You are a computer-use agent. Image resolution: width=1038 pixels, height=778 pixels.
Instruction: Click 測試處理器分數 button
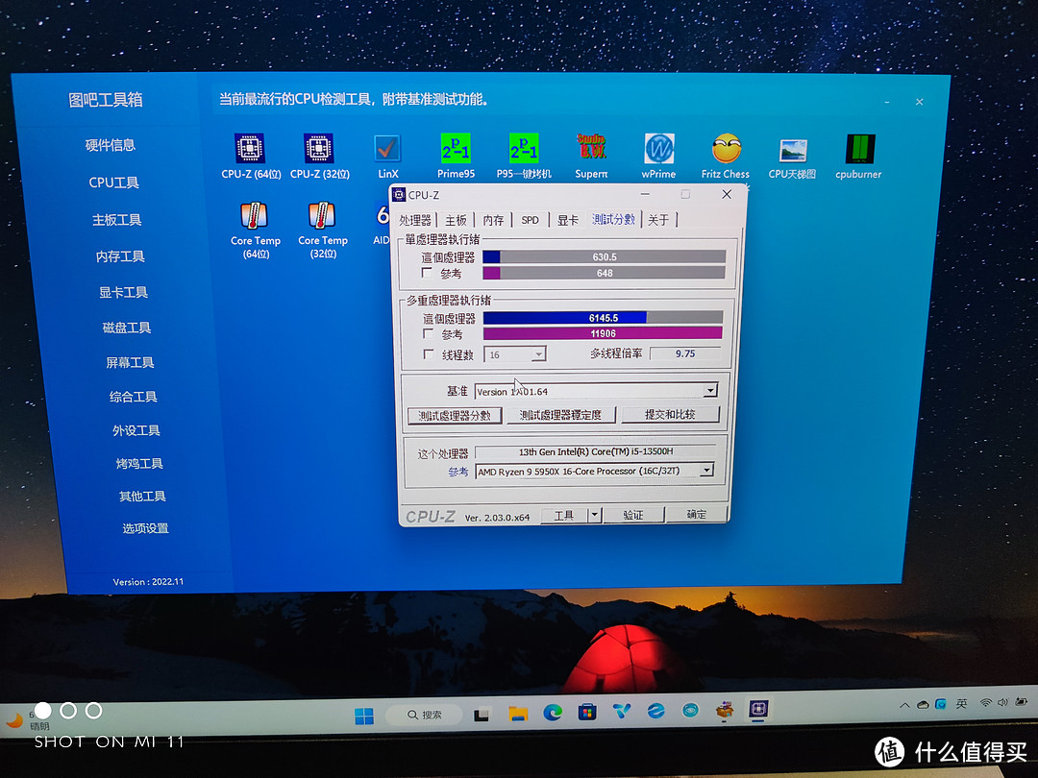click(x=455, y=416)
